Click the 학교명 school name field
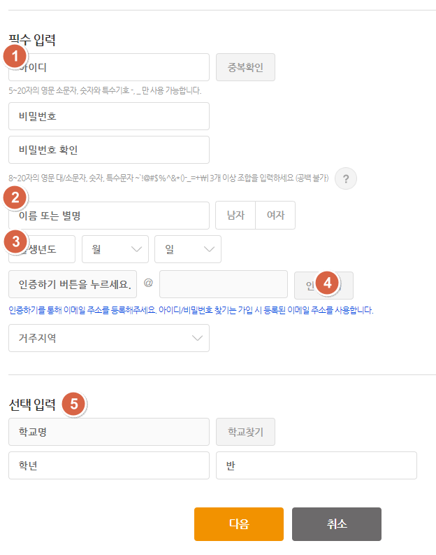Image resolution: width=436 pixels, height=555 pixels. coord(109,432)
